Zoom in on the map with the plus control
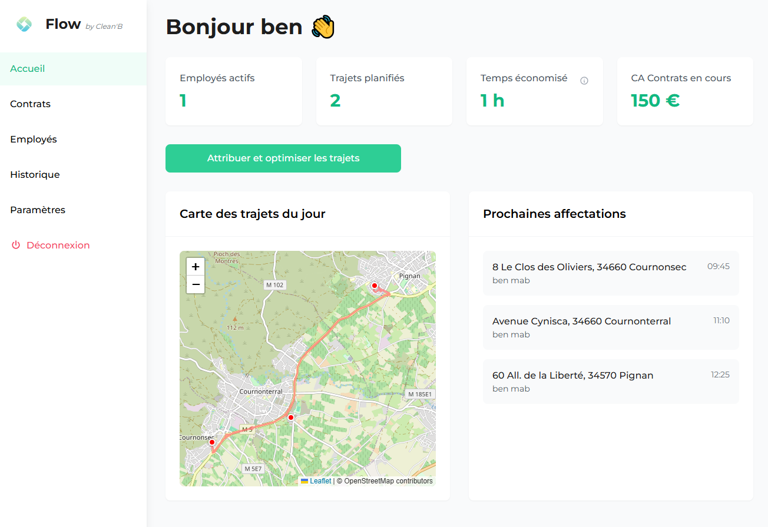The width and height of the screenshot is (768, 527). (195, 266)
